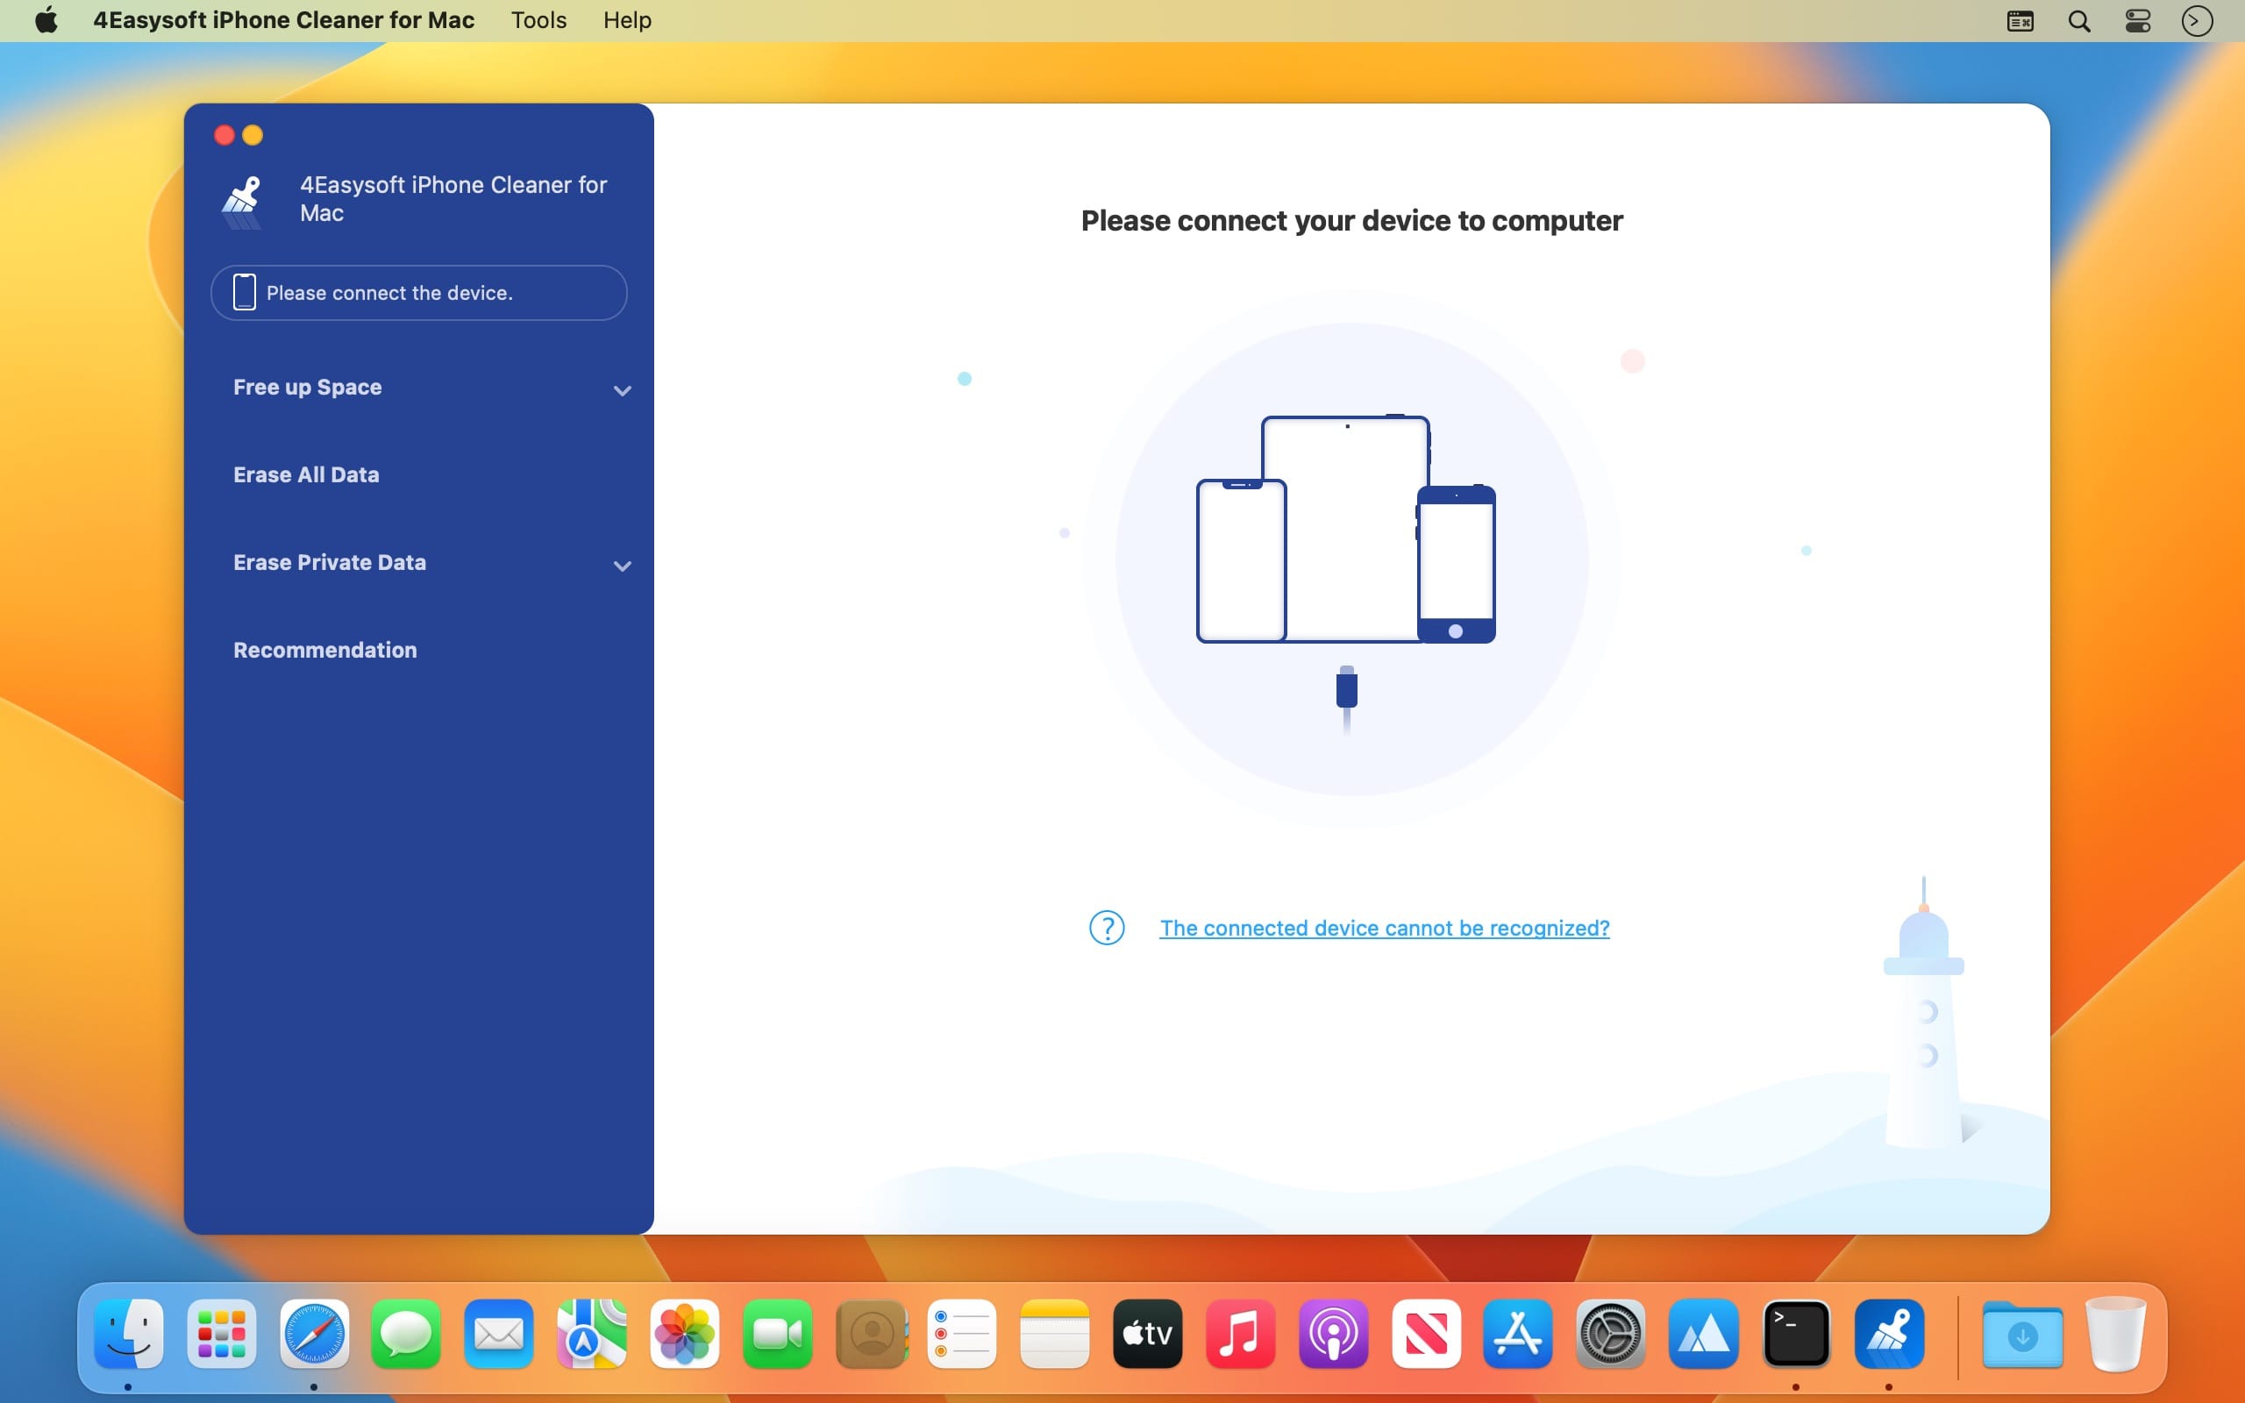Expand the Free up Space chevron
2245x1403 pixels.
(x=622, y=389)
